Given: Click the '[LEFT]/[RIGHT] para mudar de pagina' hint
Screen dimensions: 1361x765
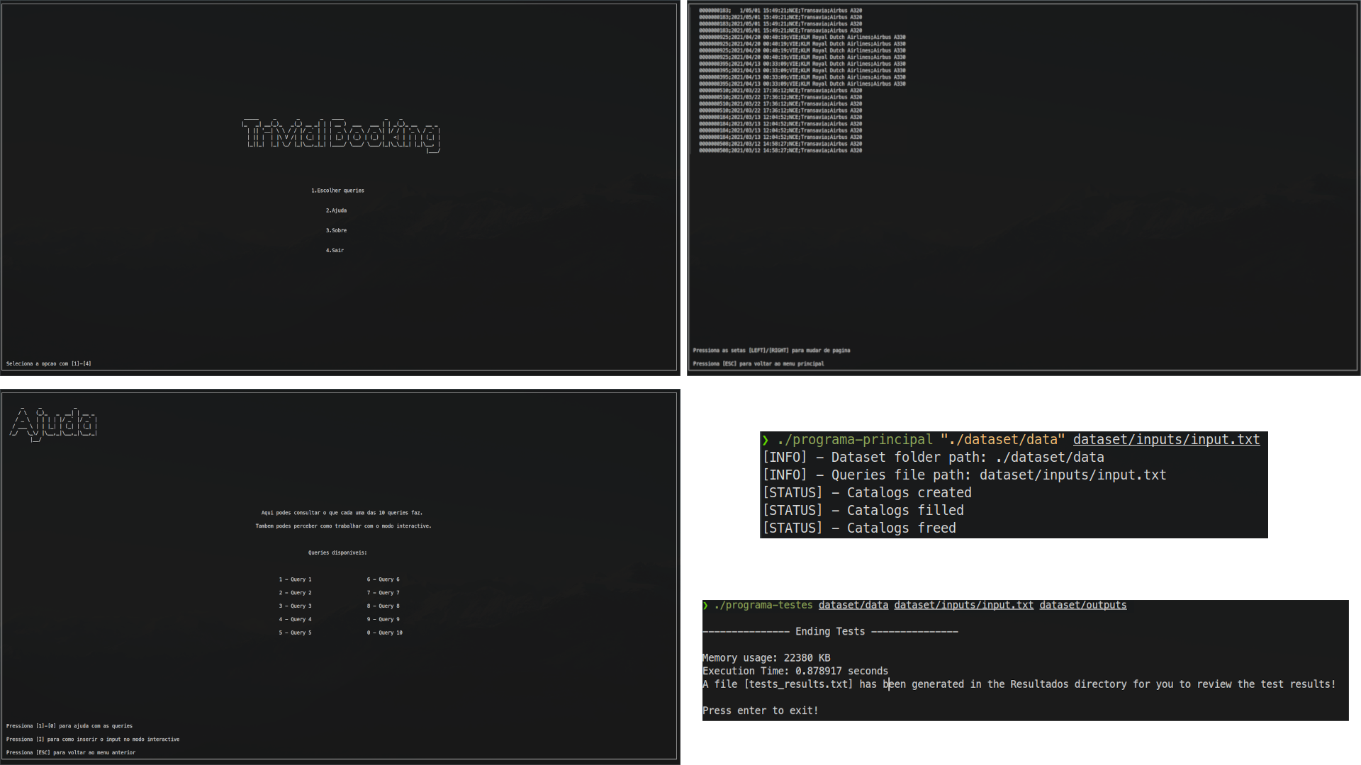Looking at the screenshot, I should point(771,350).
